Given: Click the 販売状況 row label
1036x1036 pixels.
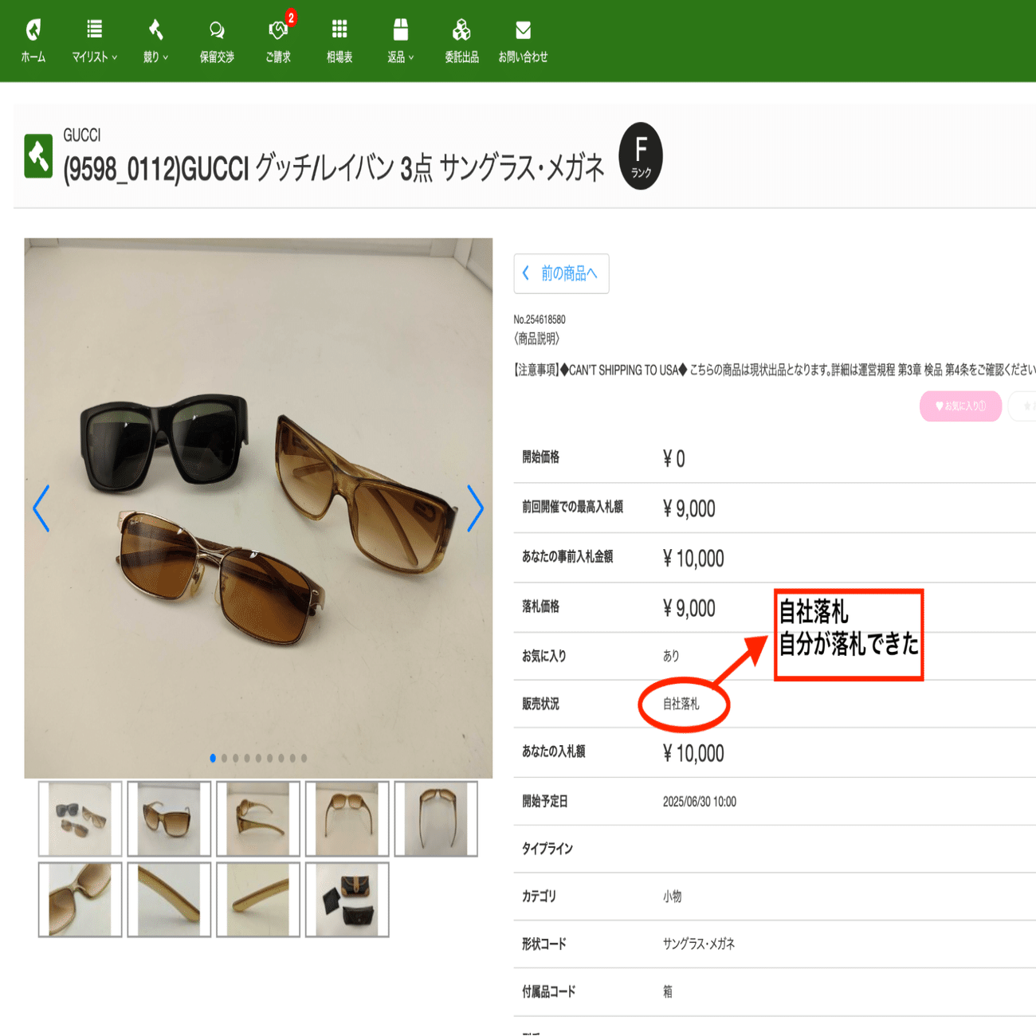Looking at the screenshot, I should pyautogui.click(x=540, y=704).
